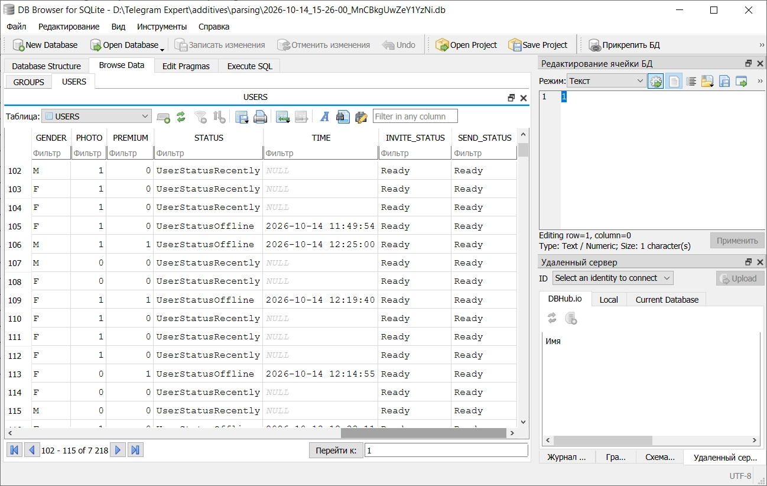Image resolution: width=767 pixels, height=486 pixels.
Task: Open the save table as displayed dropdown
Action: [x=242, y=117]
